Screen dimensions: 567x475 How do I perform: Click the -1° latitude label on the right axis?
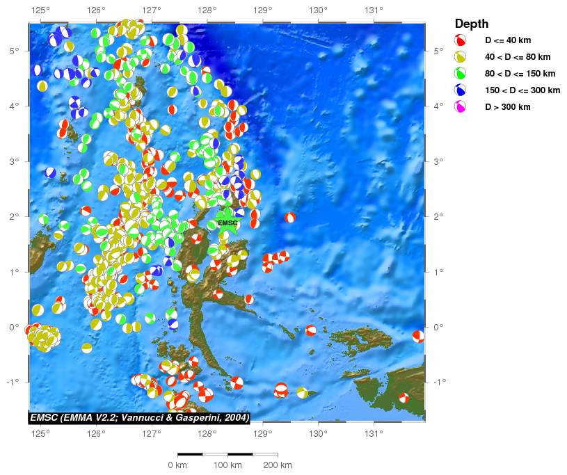440,382
